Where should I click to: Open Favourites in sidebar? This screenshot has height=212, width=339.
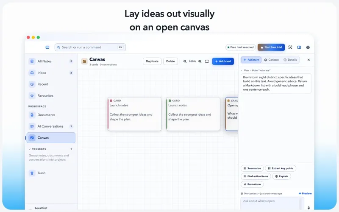coord(51,95)
